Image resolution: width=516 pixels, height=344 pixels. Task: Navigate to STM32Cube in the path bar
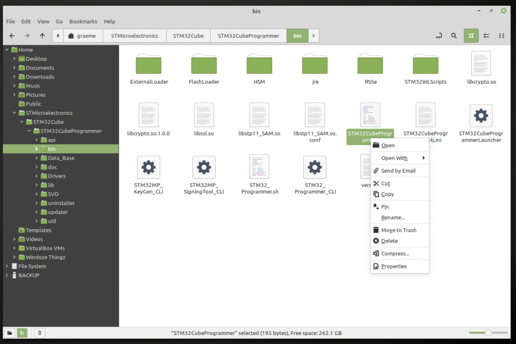188,36
